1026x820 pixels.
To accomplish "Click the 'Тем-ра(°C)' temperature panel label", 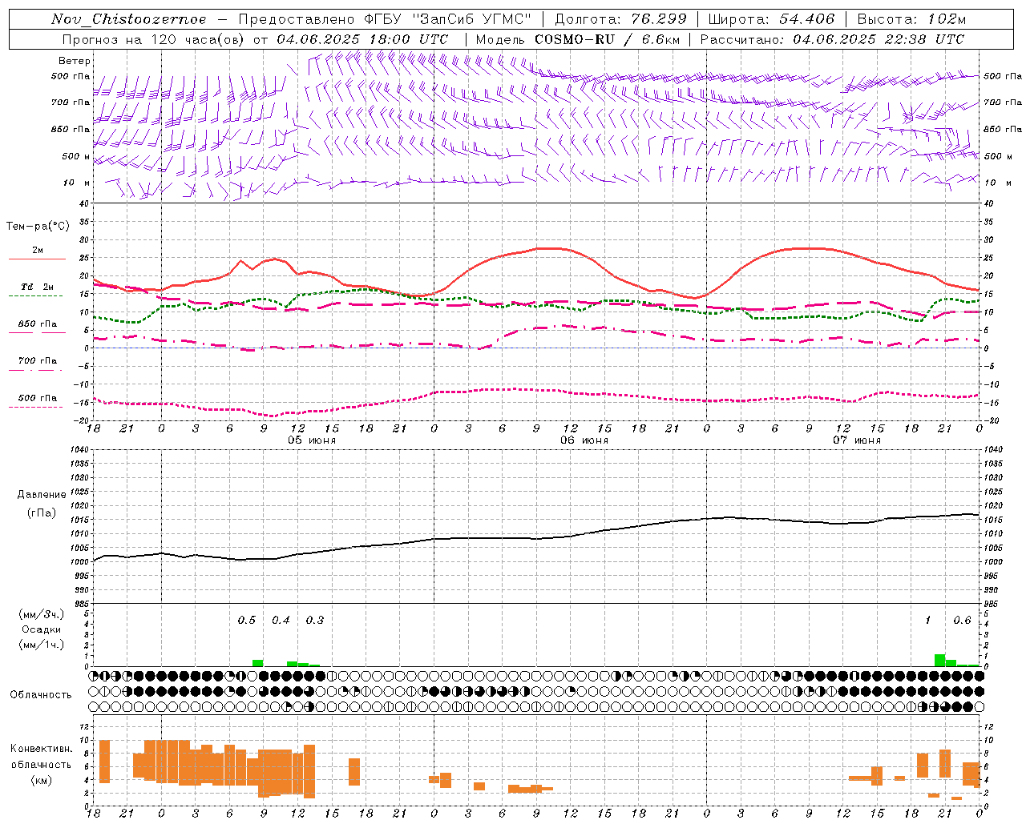I will coord(38,227).
